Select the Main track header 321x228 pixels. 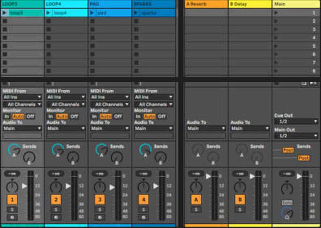tap(296, 4)
